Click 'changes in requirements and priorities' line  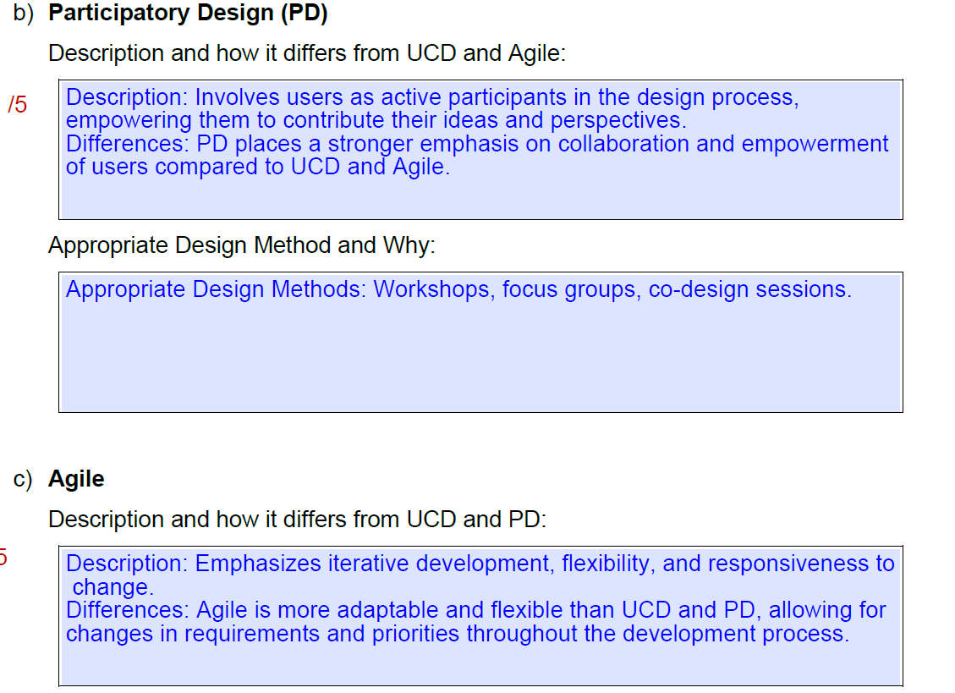[458, 634]
